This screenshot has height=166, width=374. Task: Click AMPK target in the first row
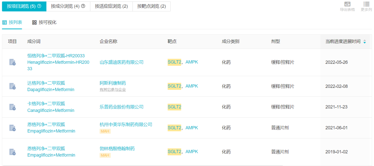point(192,62)
